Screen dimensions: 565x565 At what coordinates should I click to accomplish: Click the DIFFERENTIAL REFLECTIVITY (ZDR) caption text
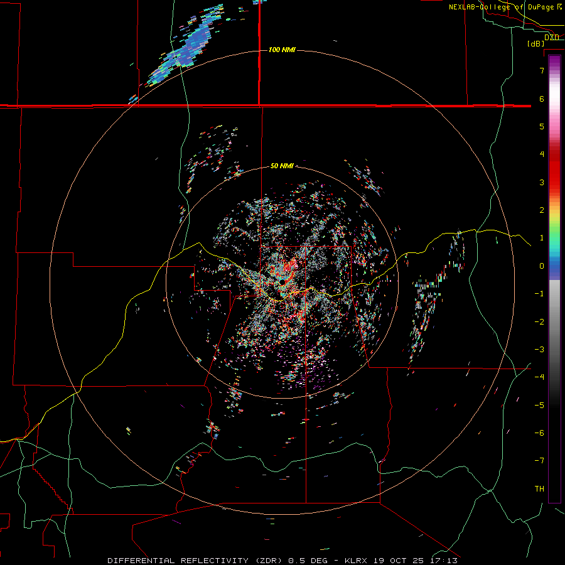[195, 561]
